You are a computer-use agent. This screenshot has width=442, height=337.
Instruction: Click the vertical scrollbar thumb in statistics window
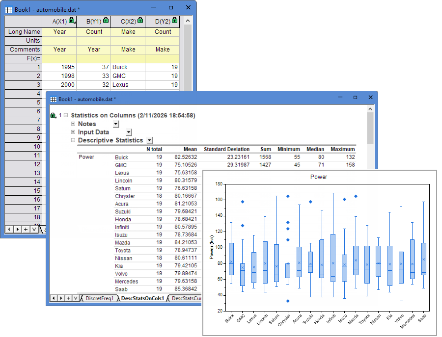coord(370,129)
